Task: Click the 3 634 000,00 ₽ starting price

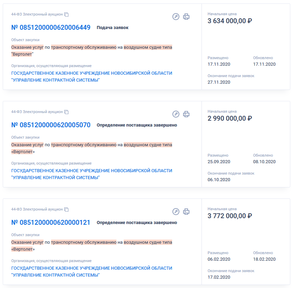Action: click(x=230, y=21)
